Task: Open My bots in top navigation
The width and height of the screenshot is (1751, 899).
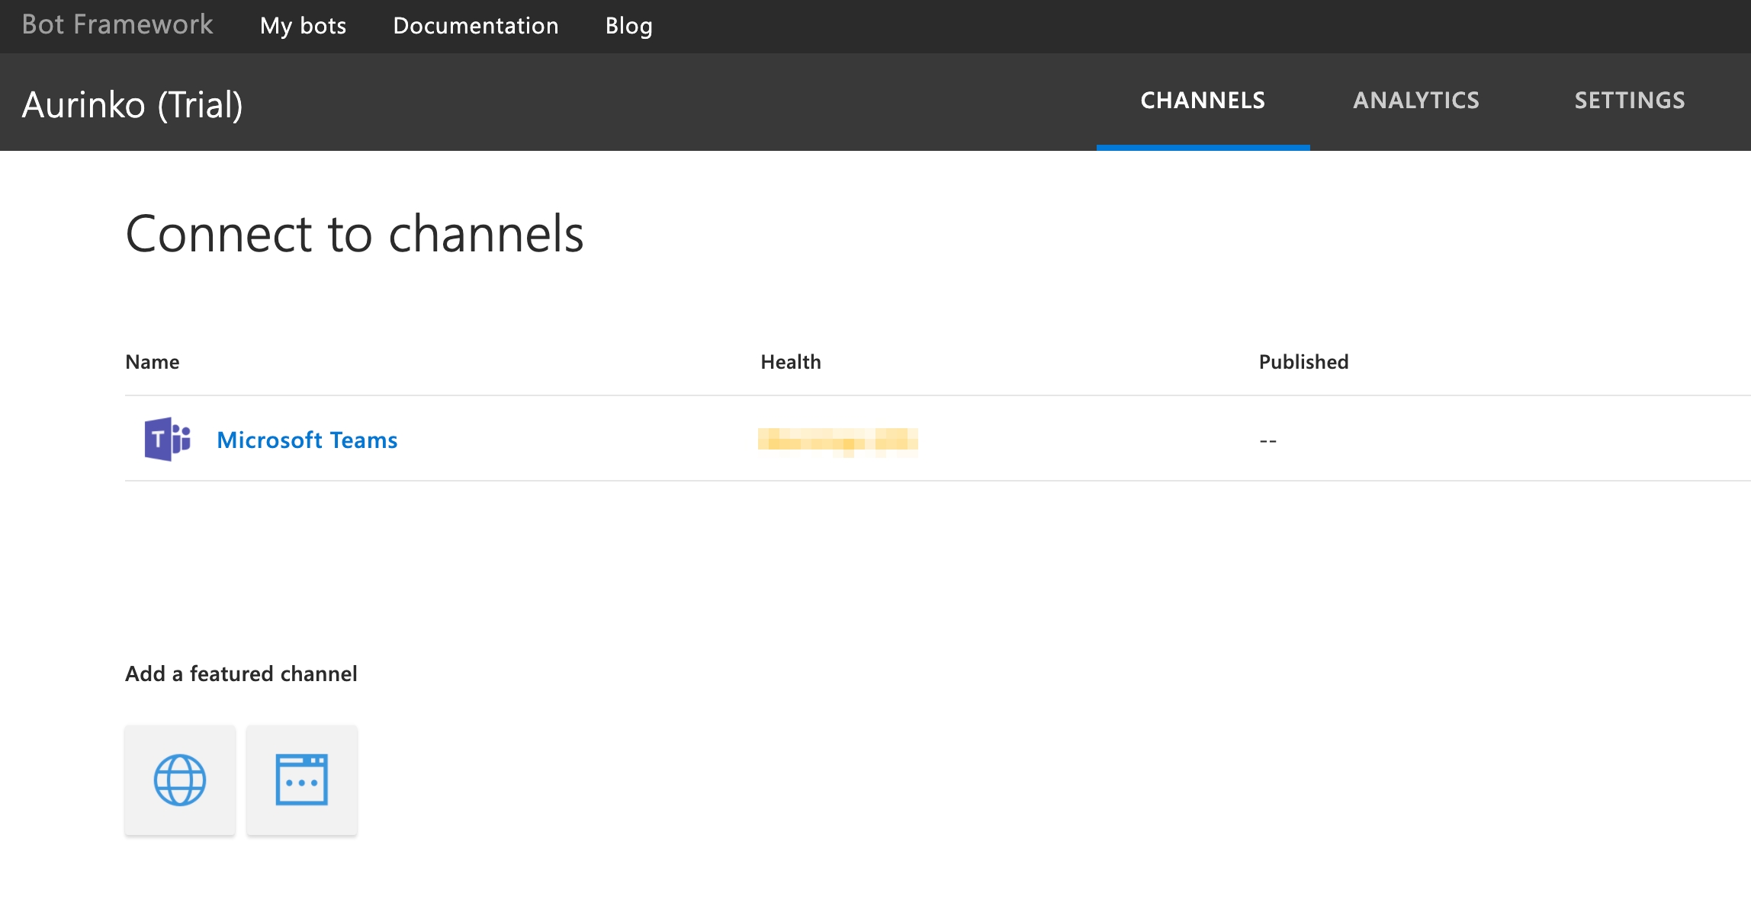Action: [303, 26]
